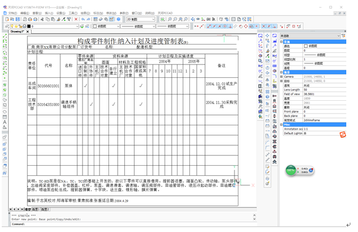This screenshot has width=358, height=232.
Task: Open the color ByLayer dropdown in the toolbar
Action: 106,26
